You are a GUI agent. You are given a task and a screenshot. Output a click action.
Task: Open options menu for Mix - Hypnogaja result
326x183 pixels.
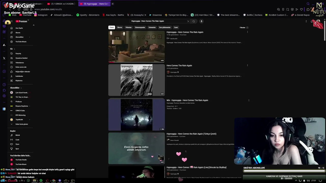click(249, 100)
